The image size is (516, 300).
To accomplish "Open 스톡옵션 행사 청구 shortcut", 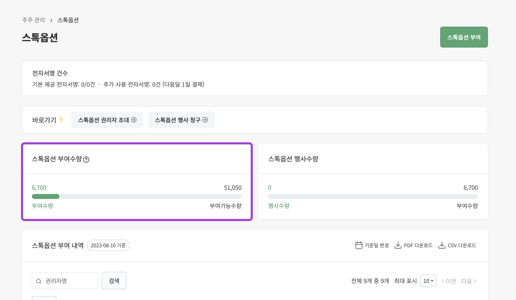I will pyautogui.click(x=181, y=120).
